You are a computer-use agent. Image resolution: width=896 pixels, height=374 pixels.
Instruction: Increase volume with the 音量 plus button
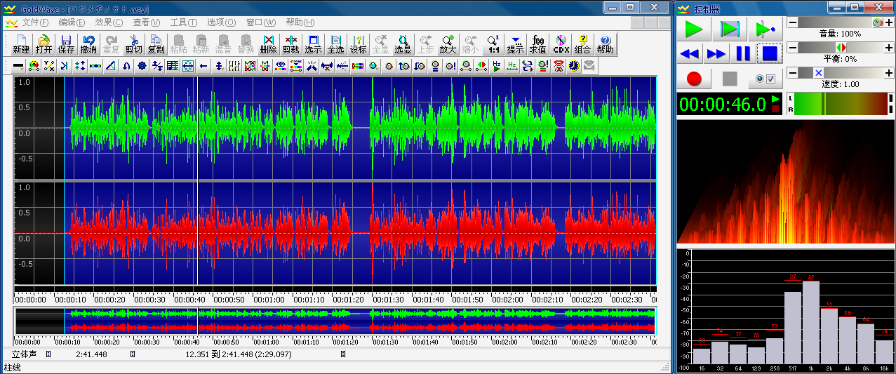889,23
